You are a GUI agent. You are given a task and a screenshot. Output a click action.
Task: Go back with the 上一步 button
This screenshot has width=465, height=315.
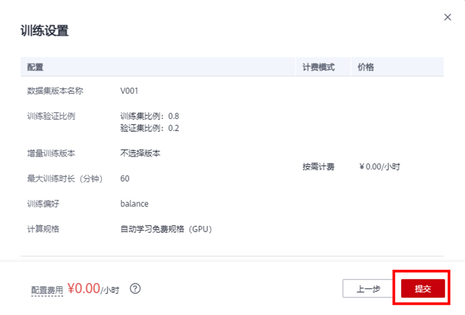point(368,289)
